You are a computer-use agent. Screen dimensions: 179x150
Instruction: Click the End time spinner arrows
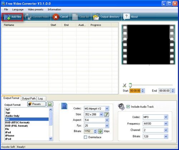click(x=173, y=91)
